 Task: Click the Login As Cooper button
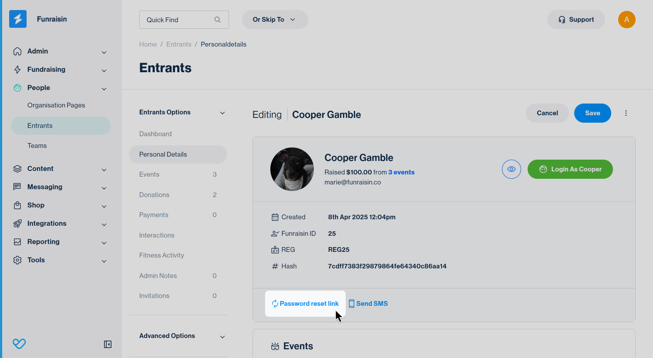[x=570, y=169]
